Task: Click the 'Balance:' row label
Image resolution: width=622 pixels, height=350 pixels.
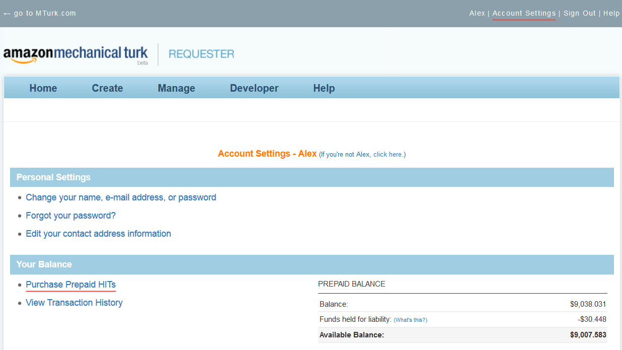Action: 334,304
